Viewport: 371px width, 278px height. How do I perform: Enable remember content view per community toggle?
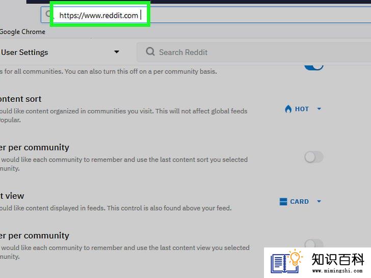coord(314,243)
